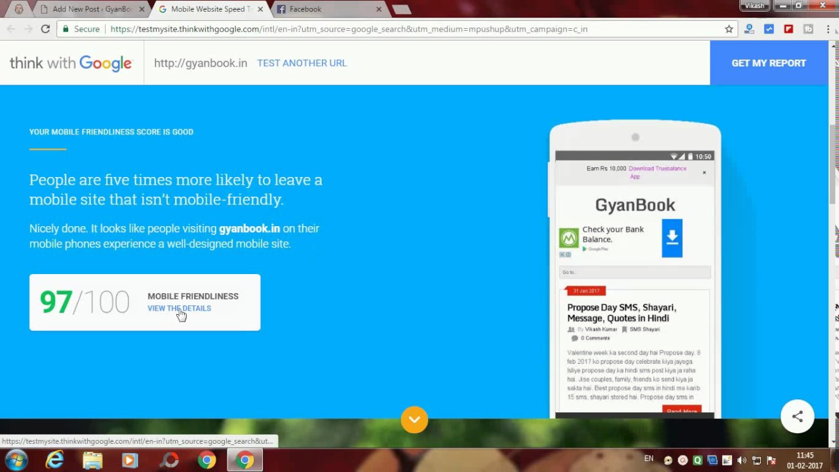The image size is (839, 472).
Task: Switch to the Add New Post GyanBook tab
Action: 91,9
